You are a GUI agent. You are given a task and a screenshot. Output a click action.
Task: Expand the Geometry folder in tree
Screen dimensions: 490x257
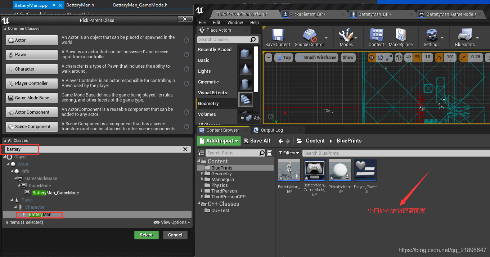point(202,173)
